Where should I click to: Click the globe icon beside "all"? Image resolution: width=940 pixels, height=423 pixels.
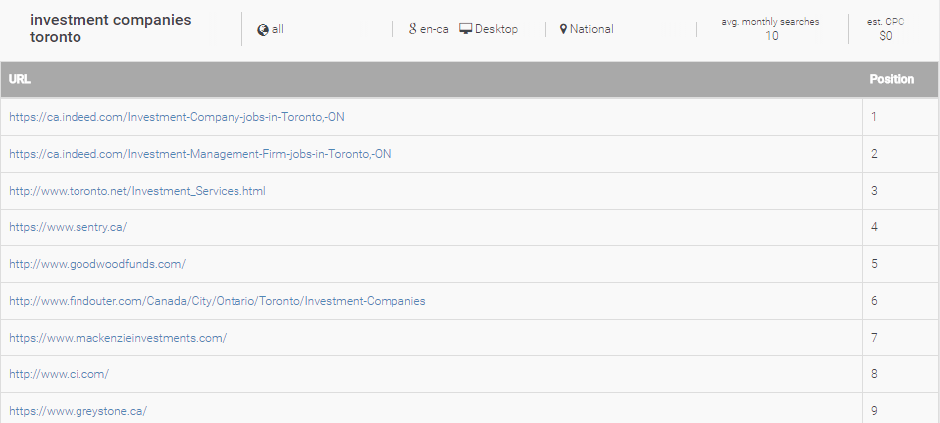(x=262, y=30)
